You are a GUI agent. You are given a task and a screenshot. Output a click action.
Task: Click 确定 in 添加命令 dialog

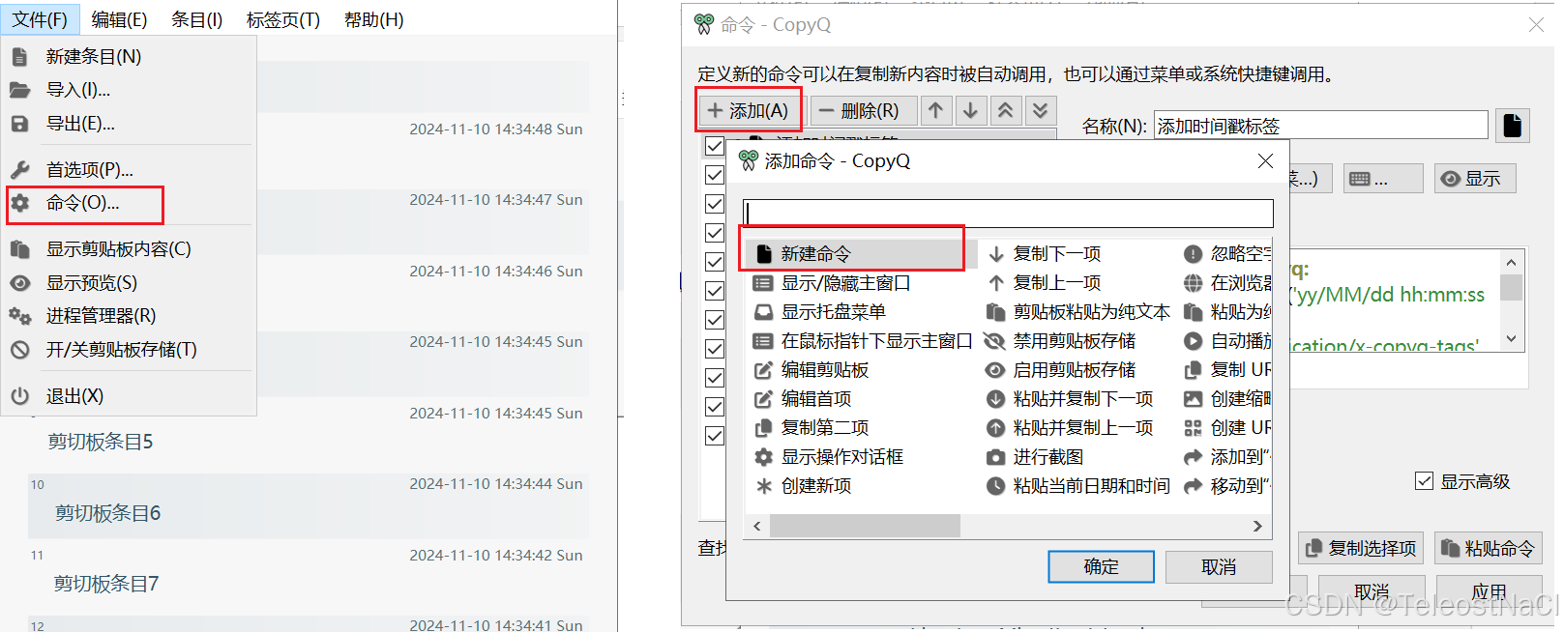coord(1101,567)
